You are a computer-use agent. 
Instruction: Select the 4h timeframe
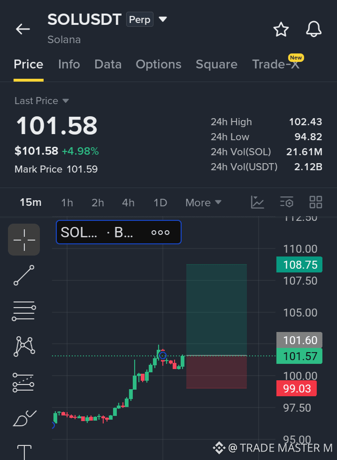128,203
